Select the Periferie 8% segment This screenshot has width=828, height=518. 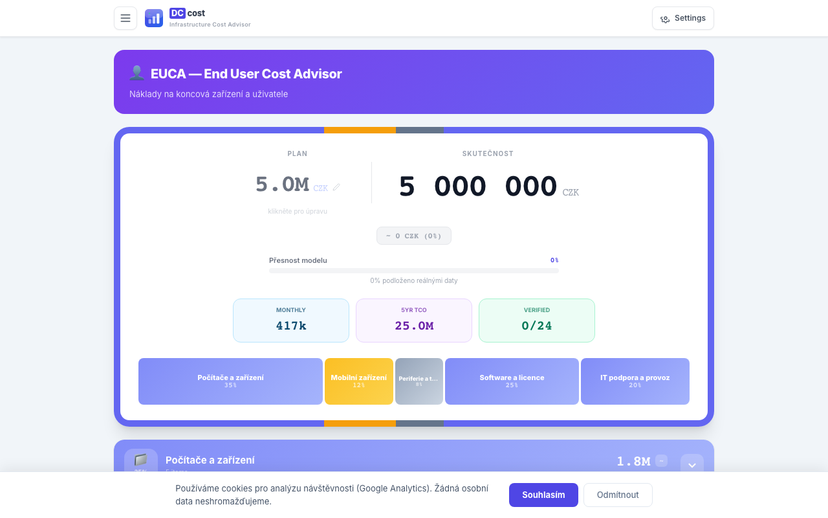coord(419,381)
